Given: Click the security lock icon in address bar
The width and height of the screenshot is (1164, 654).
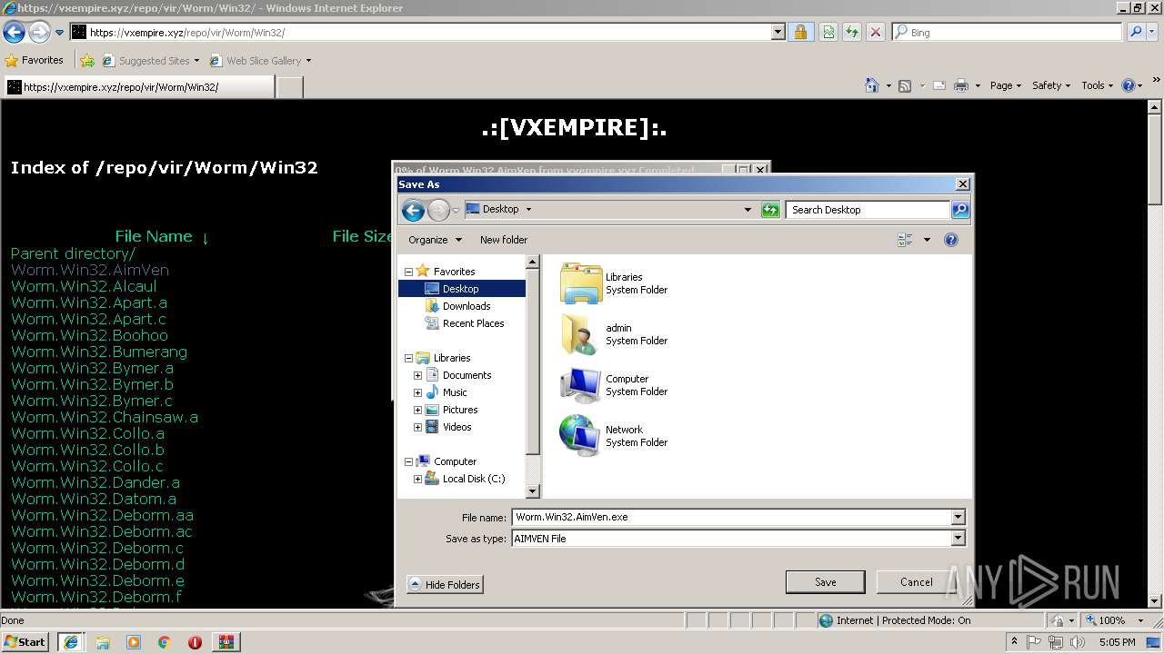Looking at the screenshot, I should point(800,32).
